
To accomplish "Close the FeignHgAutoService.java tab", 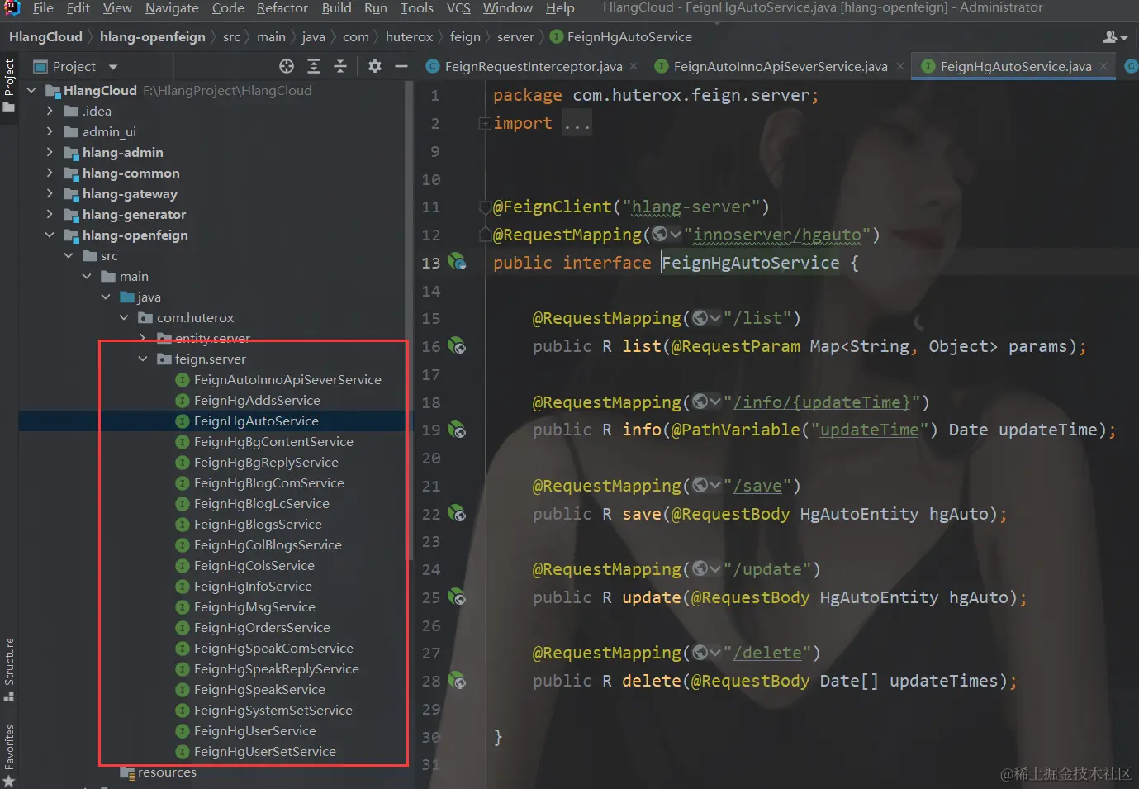I will pos(1103,66).
